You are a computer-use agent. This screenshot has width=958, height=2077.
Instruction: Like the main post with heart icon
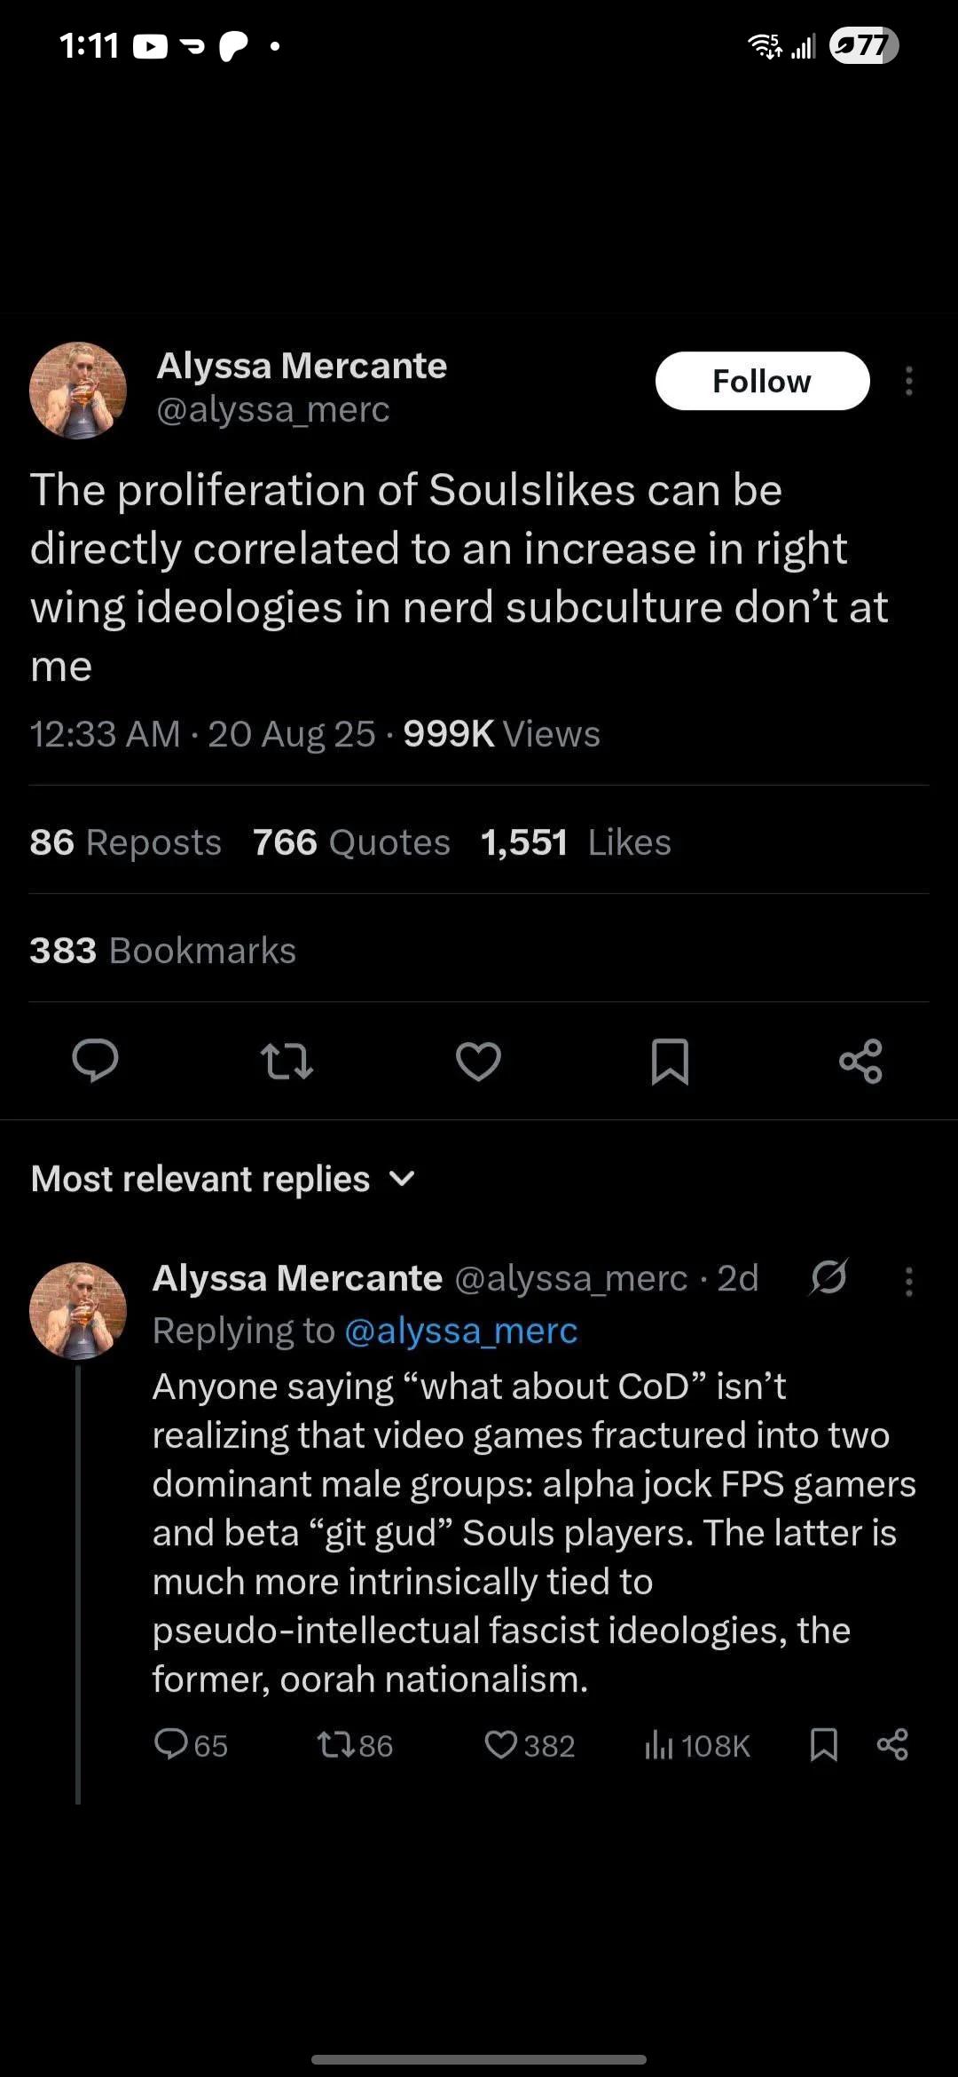pos(478,1061)
